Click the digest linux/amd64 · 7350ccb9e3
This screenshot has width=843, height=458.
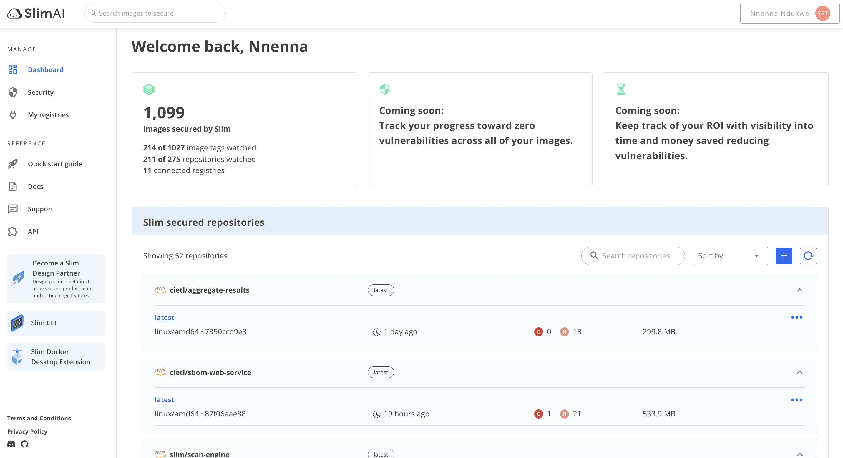click(x=201, y=332)
